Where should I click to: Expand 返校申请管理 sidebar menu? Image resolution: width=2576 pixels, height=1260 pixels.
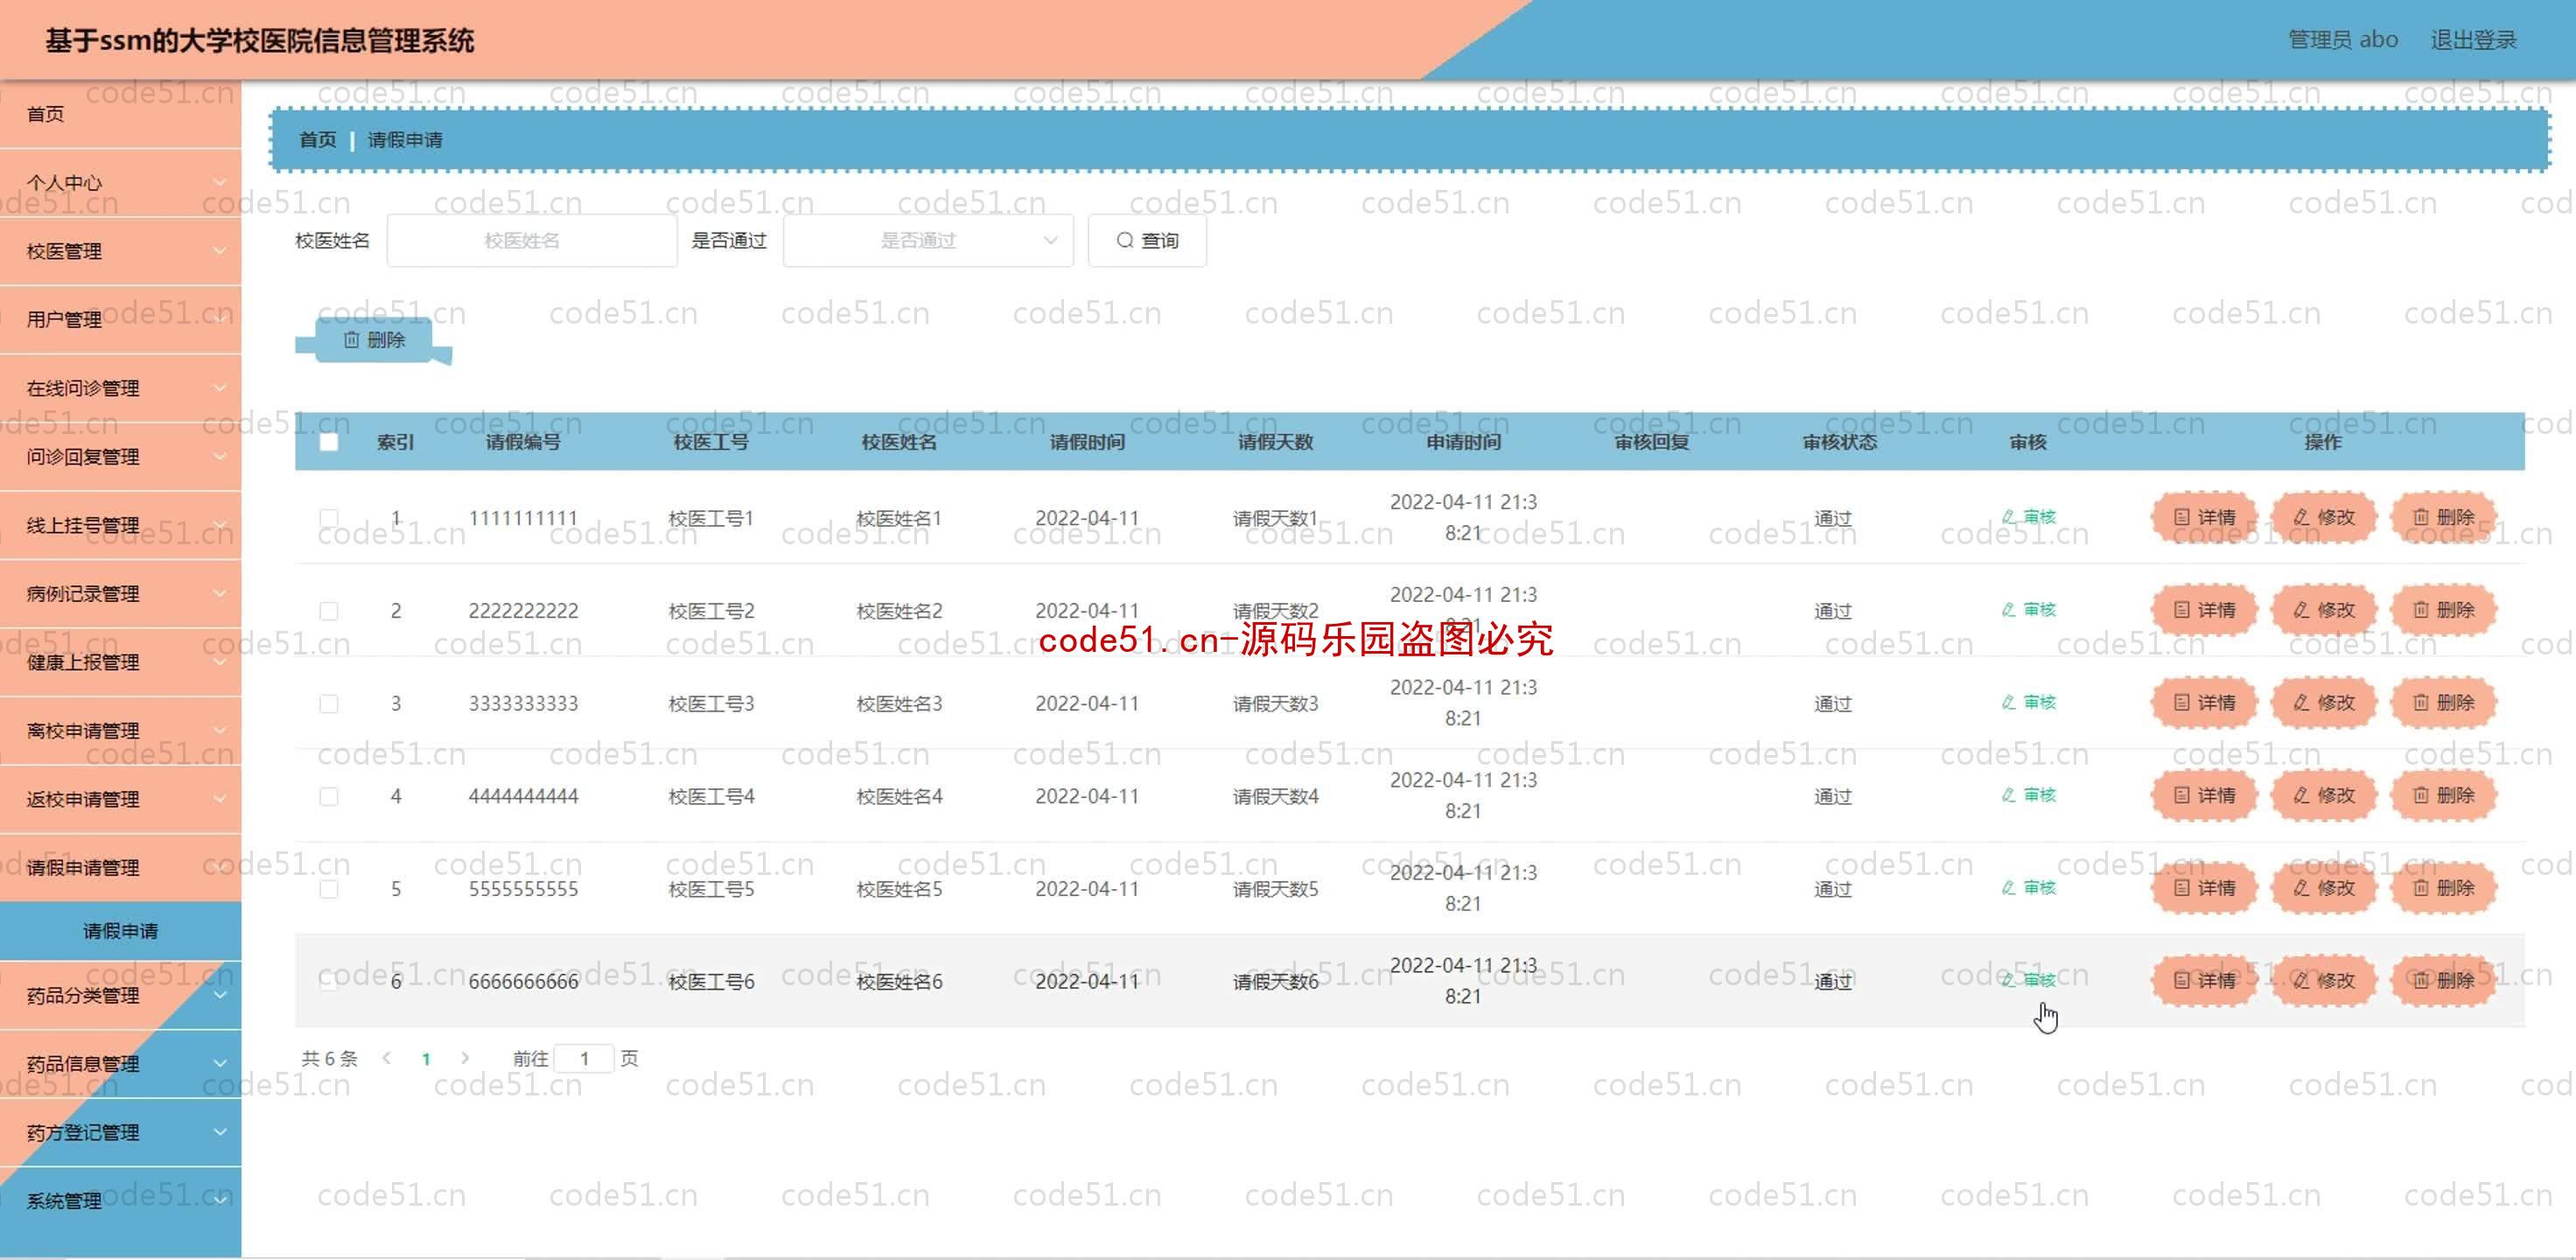click(120, 799)
